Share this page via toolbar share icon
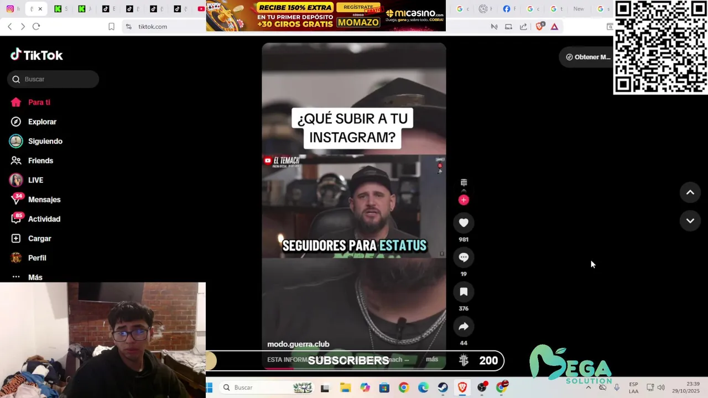Image resolution: width=708 pixels, height=398 pixels. (523, 27)
